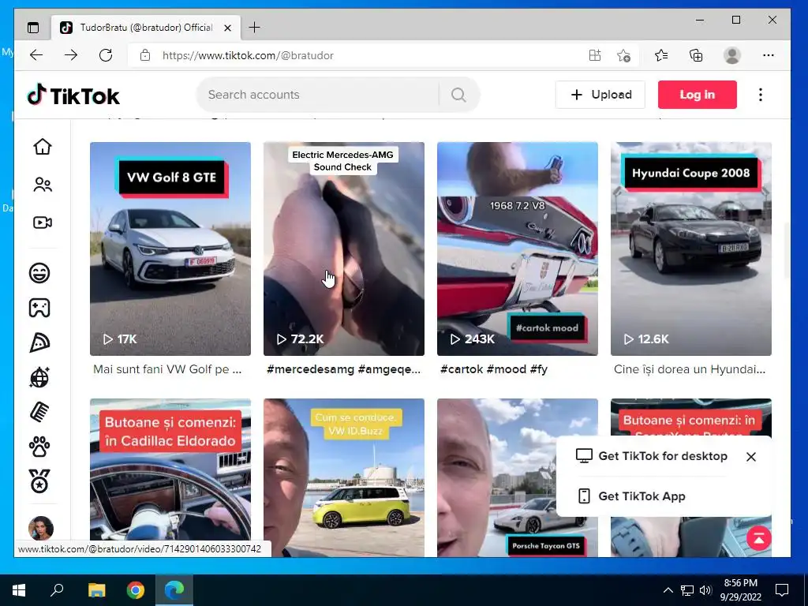
Task: Select the TudorBratu (@bratudor) tab
Action: pos(146,28)
